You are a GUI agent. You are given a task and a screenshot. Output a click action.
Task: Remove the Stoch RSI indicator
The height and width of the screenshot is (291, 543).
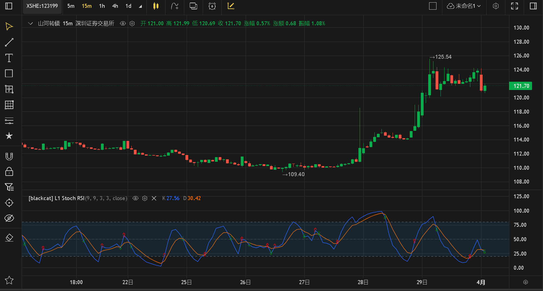click(x=154, y=198)
